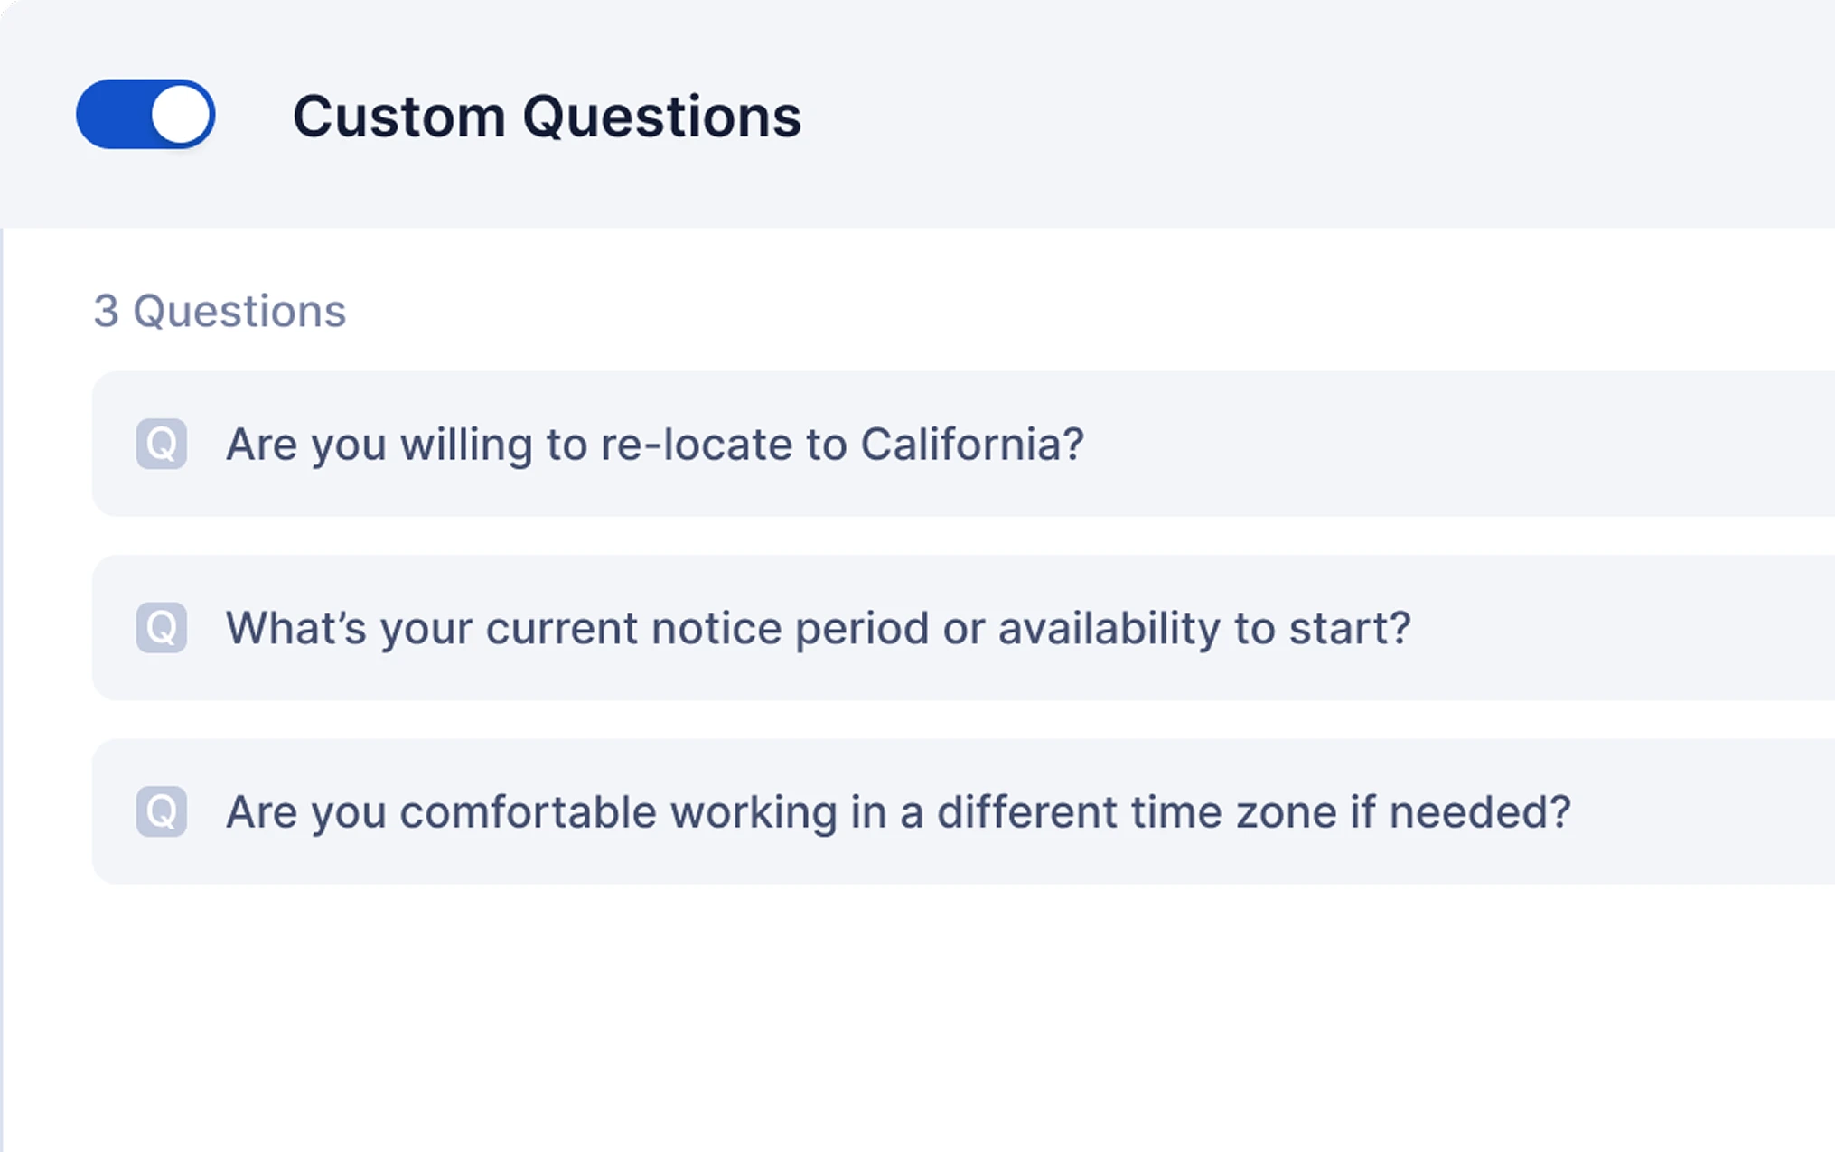This screenshot has height=1152, width=1835.
Task: Open the time zone question card
Action: tap(963, 811)
